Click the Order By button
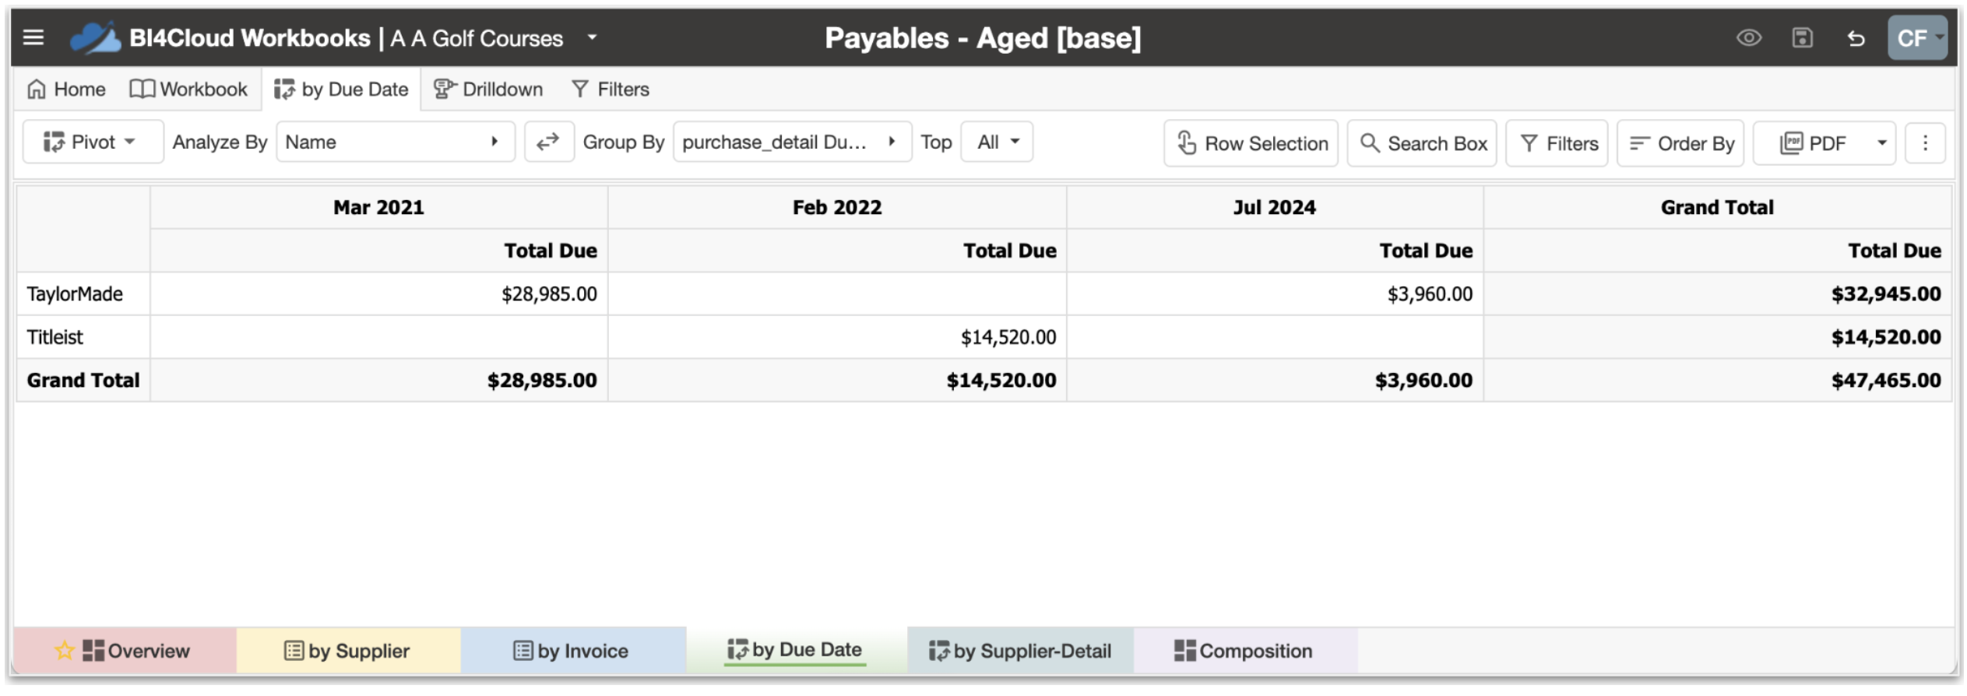1967x696 pixels. 1680,143
